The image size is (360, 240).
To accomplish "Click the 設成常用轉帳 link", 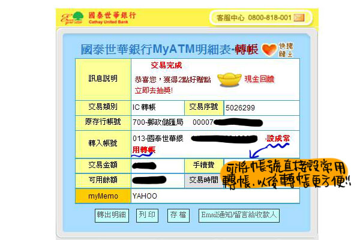I will (x=278, y=139).
